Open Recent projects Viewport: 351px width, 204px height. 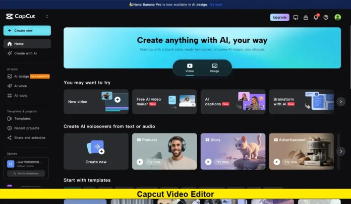pyautogui.click(x=27, y=128)
